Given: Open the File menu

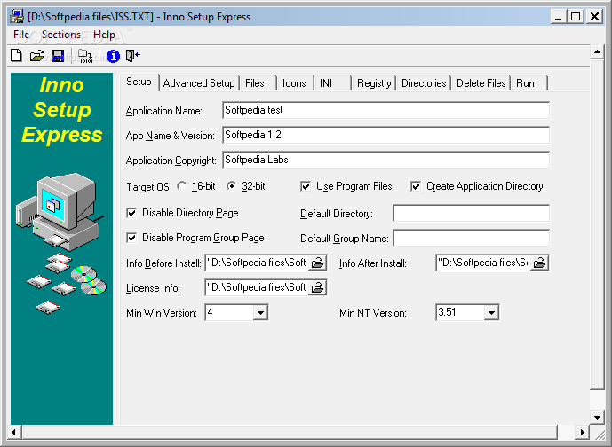Looking at the screenshot, I should pyautogui.click(x=21, y=35).
